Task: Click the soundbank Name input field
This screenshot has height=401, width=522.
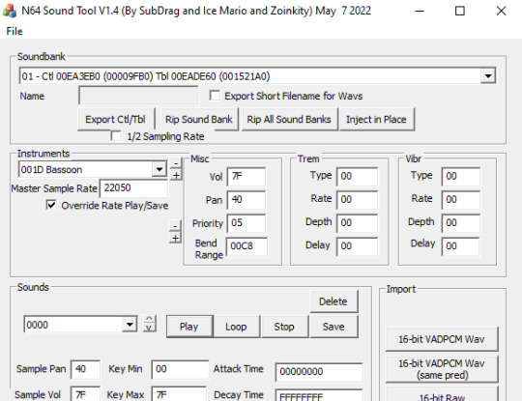Action: pyautogui.click(x=138, y=96)
